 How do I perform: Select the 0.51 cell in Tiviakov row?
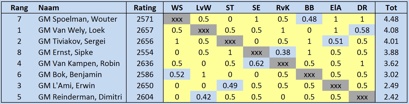coord(336,41)
